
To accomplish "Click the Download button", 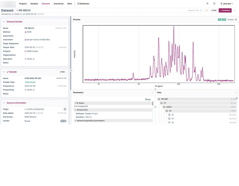I will tap(225, 10).
